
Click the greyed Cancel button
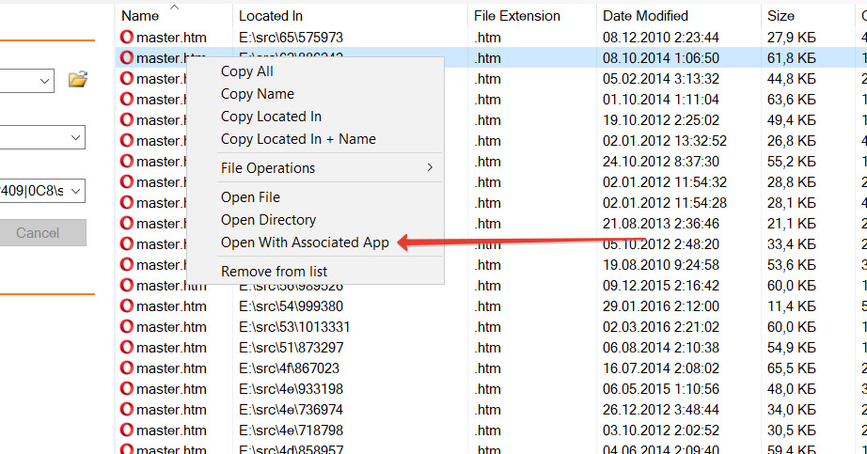pyautogui.click(x=42, y=233)
